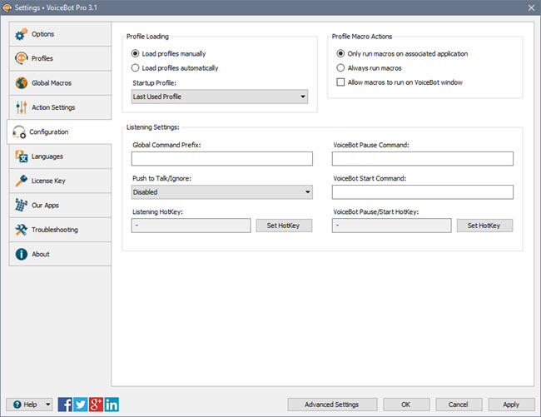Click the Troubleshooting tools icon

(x=21, y=230)
